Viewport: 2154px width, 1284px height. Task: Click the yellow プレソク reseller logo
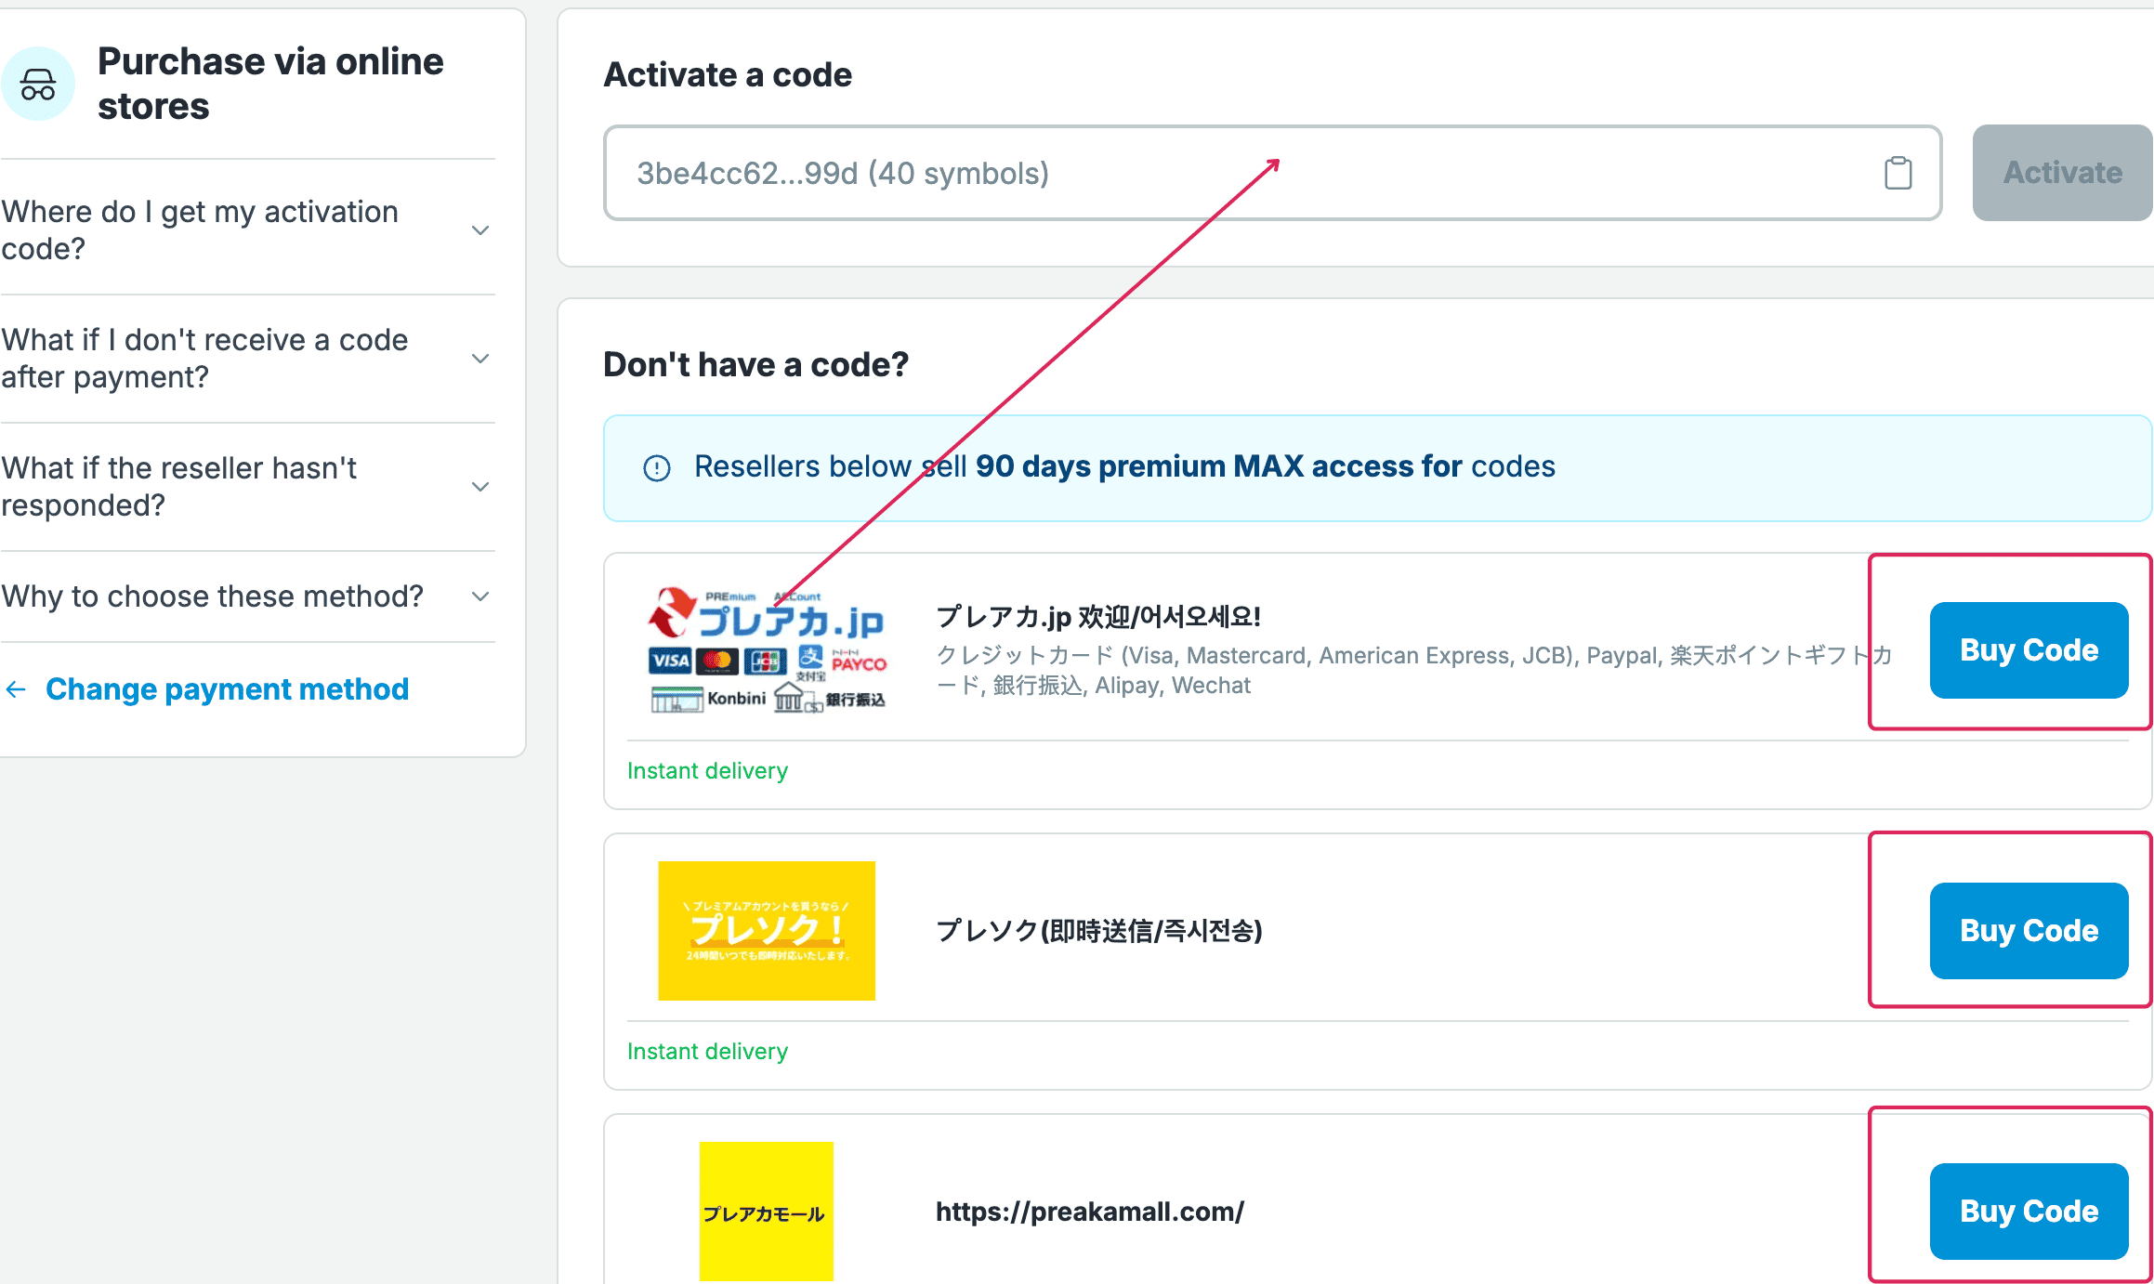coord(767,931)
